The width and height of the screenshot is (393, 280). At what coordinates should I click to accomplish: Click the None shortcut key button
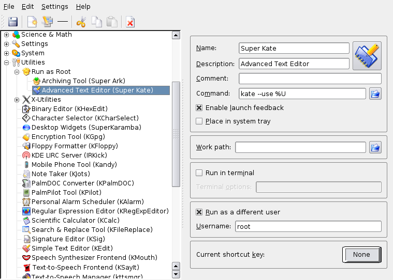coord(361,254)
